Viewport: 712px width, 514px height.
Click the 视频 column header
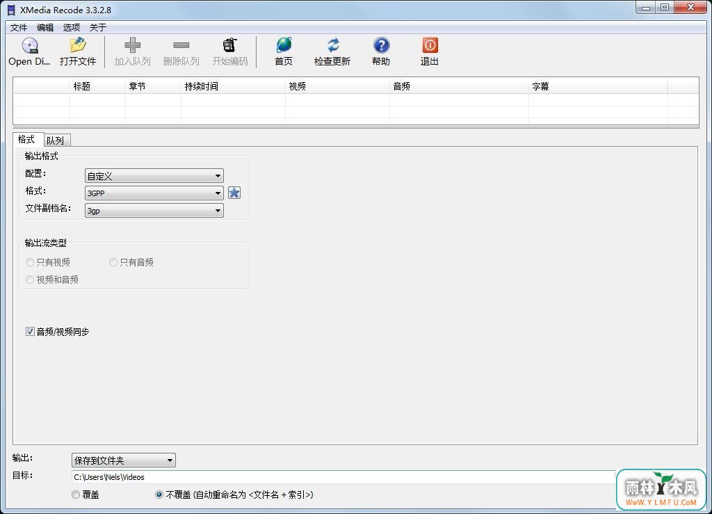[337, 86]
